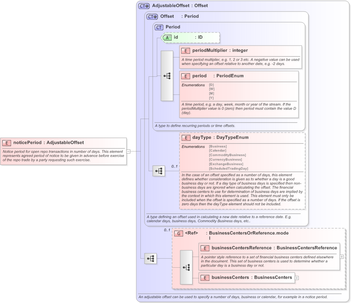Click the G group icon for BusinessCentersOrReference.mode
This screenshot has width=351, height=303.
click(x=179, y=234)
